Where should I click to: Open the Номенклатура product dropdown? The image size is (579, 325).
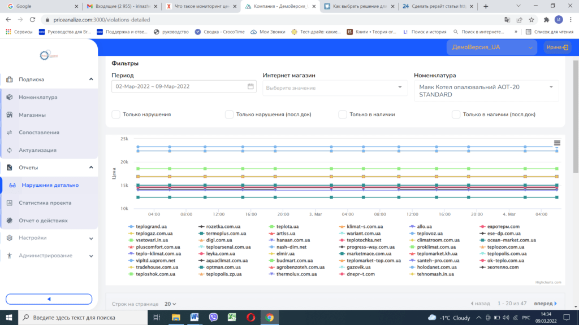[x=486, y=91]
